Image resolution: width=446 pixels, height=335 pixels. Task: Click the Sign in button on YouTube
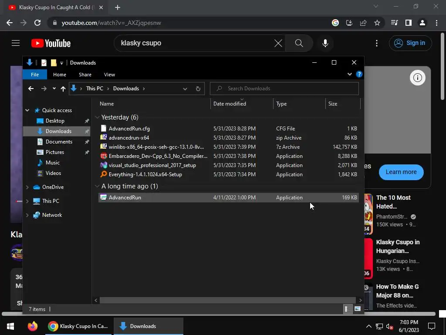(410, 43)
